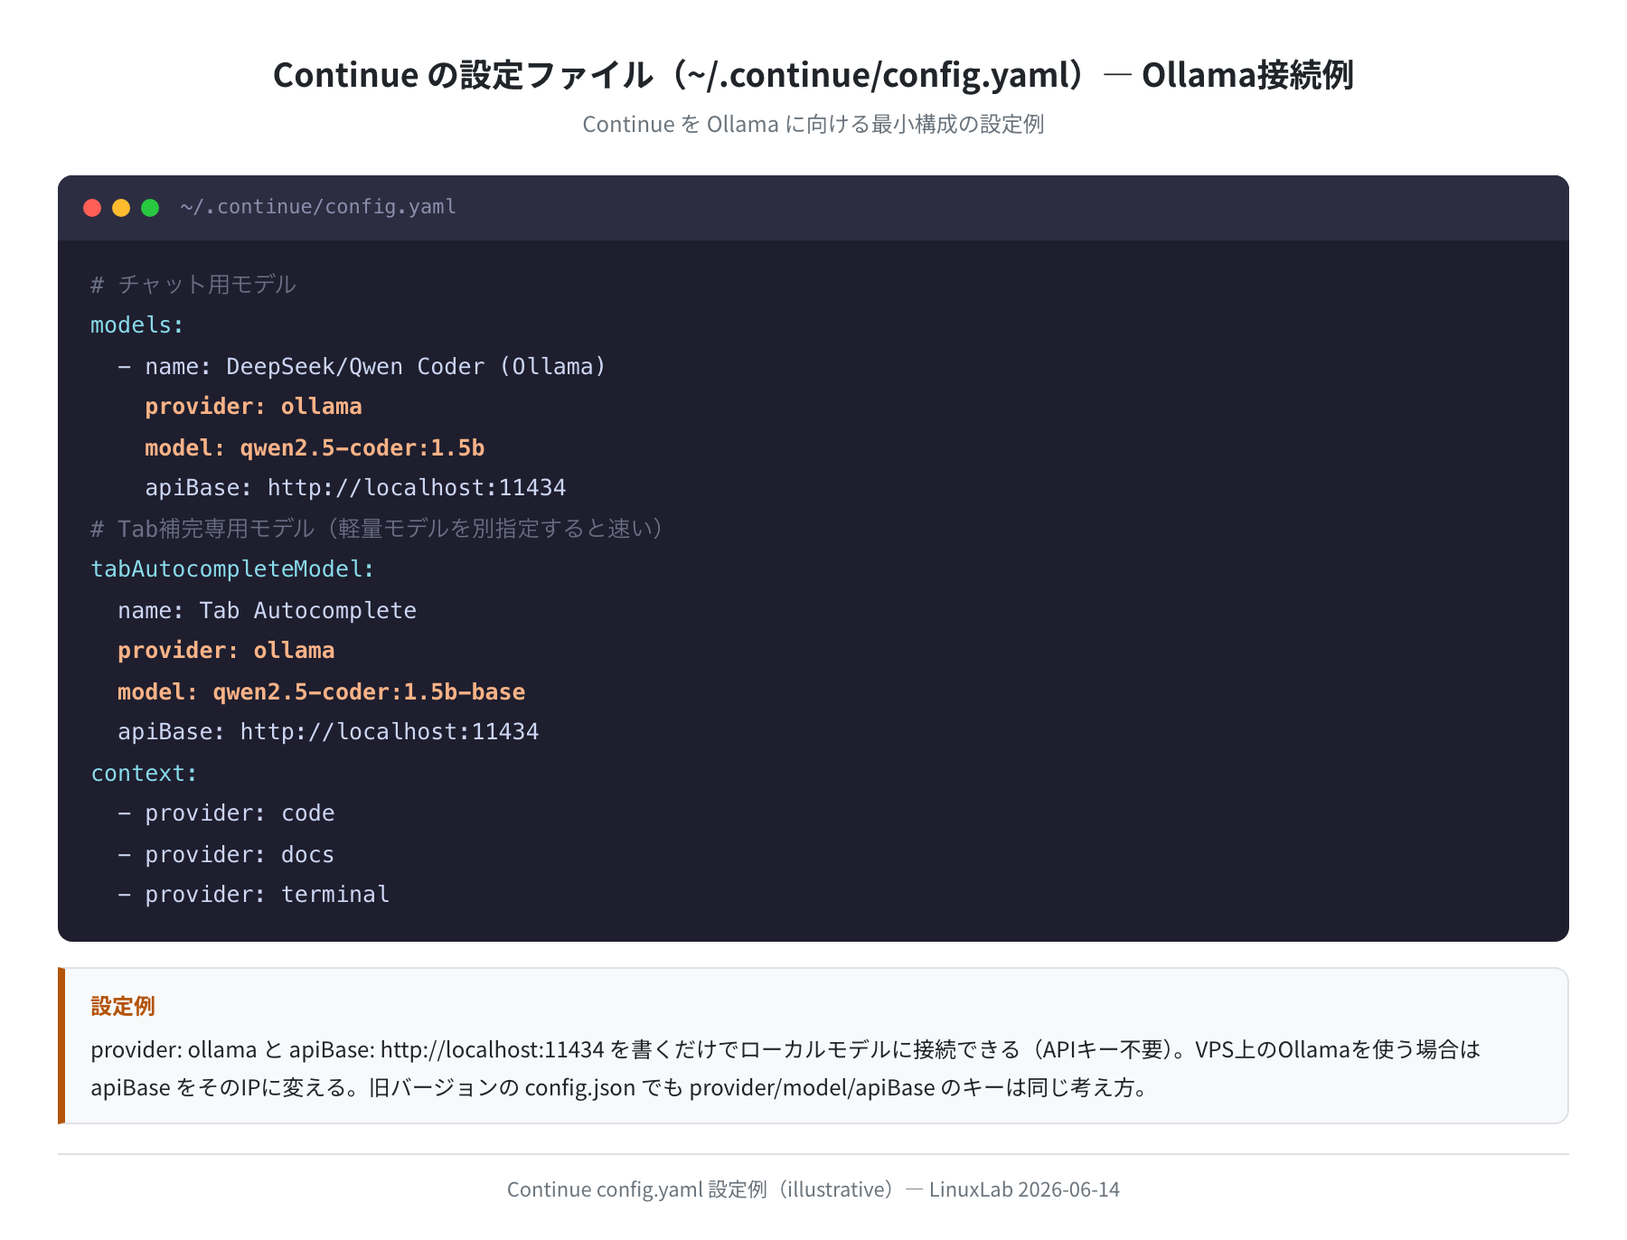Click the line '- provider: terminal'
The width and height of the screenshot is (1627, 1240).
[253, 895]
